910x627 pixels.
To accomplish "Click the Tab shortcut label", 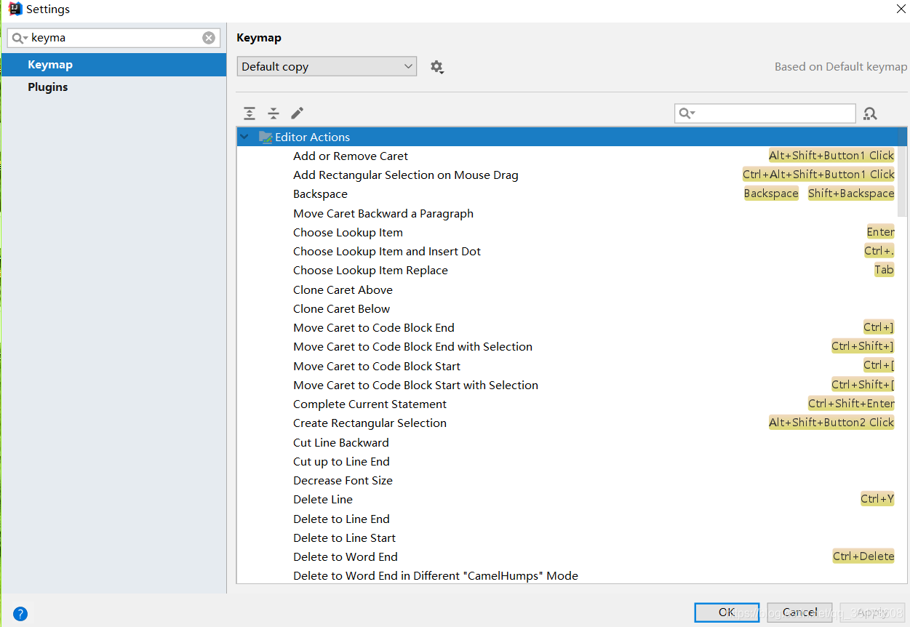I will (x=884, y=269).
